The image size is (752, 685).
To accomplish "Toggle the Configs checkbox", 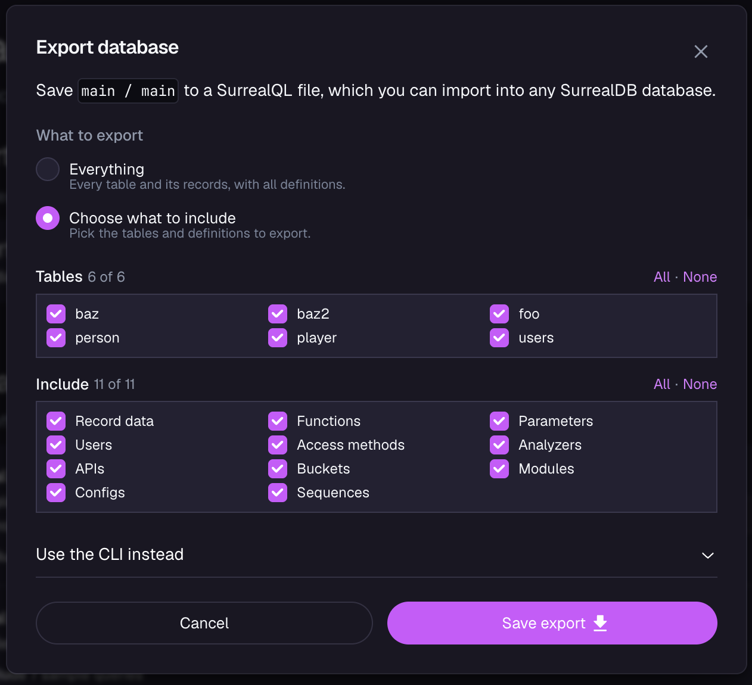I will (56, 493).
